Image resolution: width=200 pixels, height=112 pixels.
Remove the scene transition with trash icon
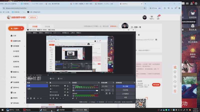tap(110, 93)
